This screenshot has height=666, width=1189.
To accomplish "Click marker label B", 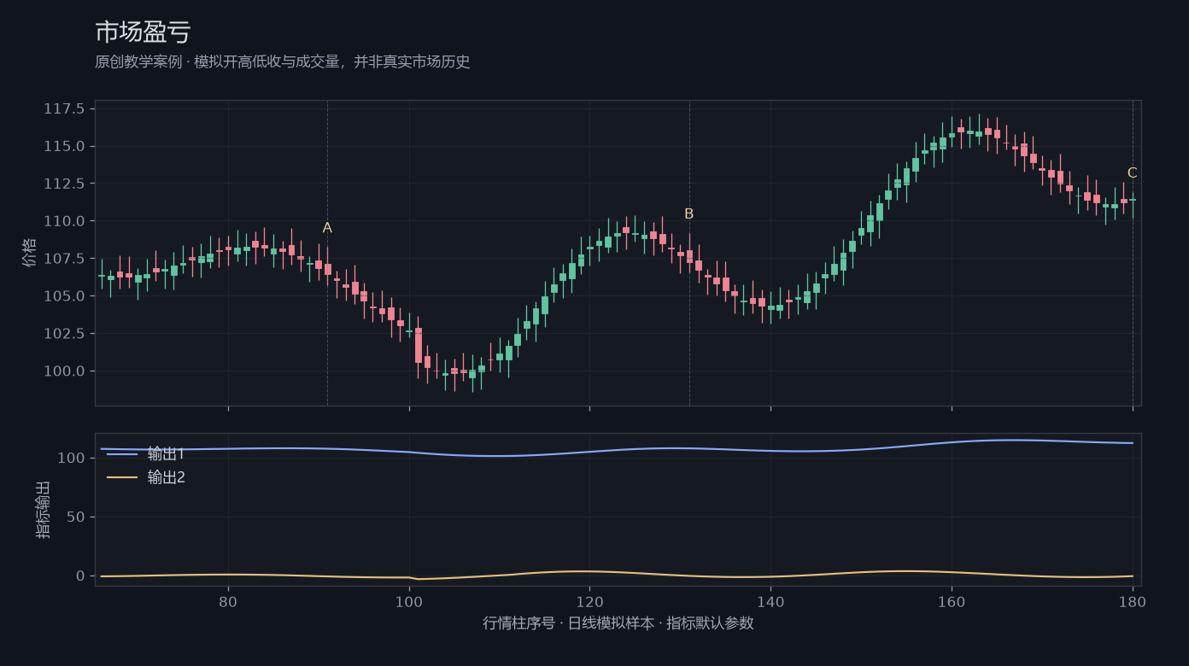I will [689, 214].
